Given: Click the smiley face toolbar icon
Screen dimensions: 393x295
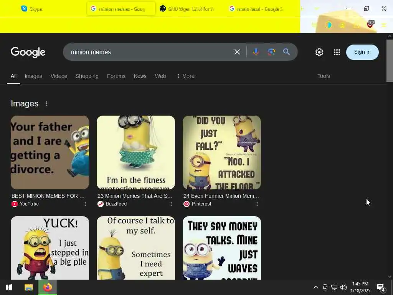Looking at the screenshot, I should [x=342, y=25].
